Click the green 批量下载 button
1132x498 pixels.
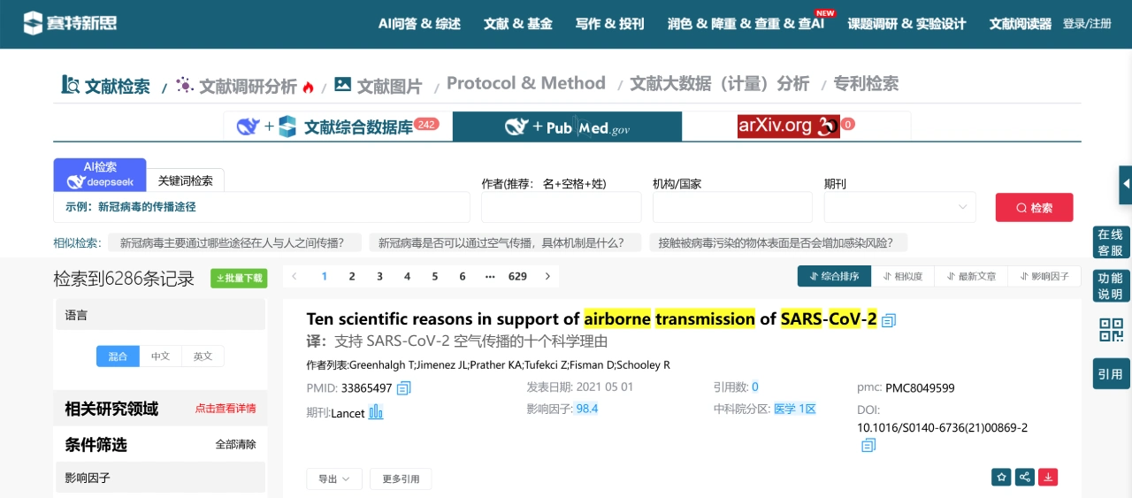239,279
